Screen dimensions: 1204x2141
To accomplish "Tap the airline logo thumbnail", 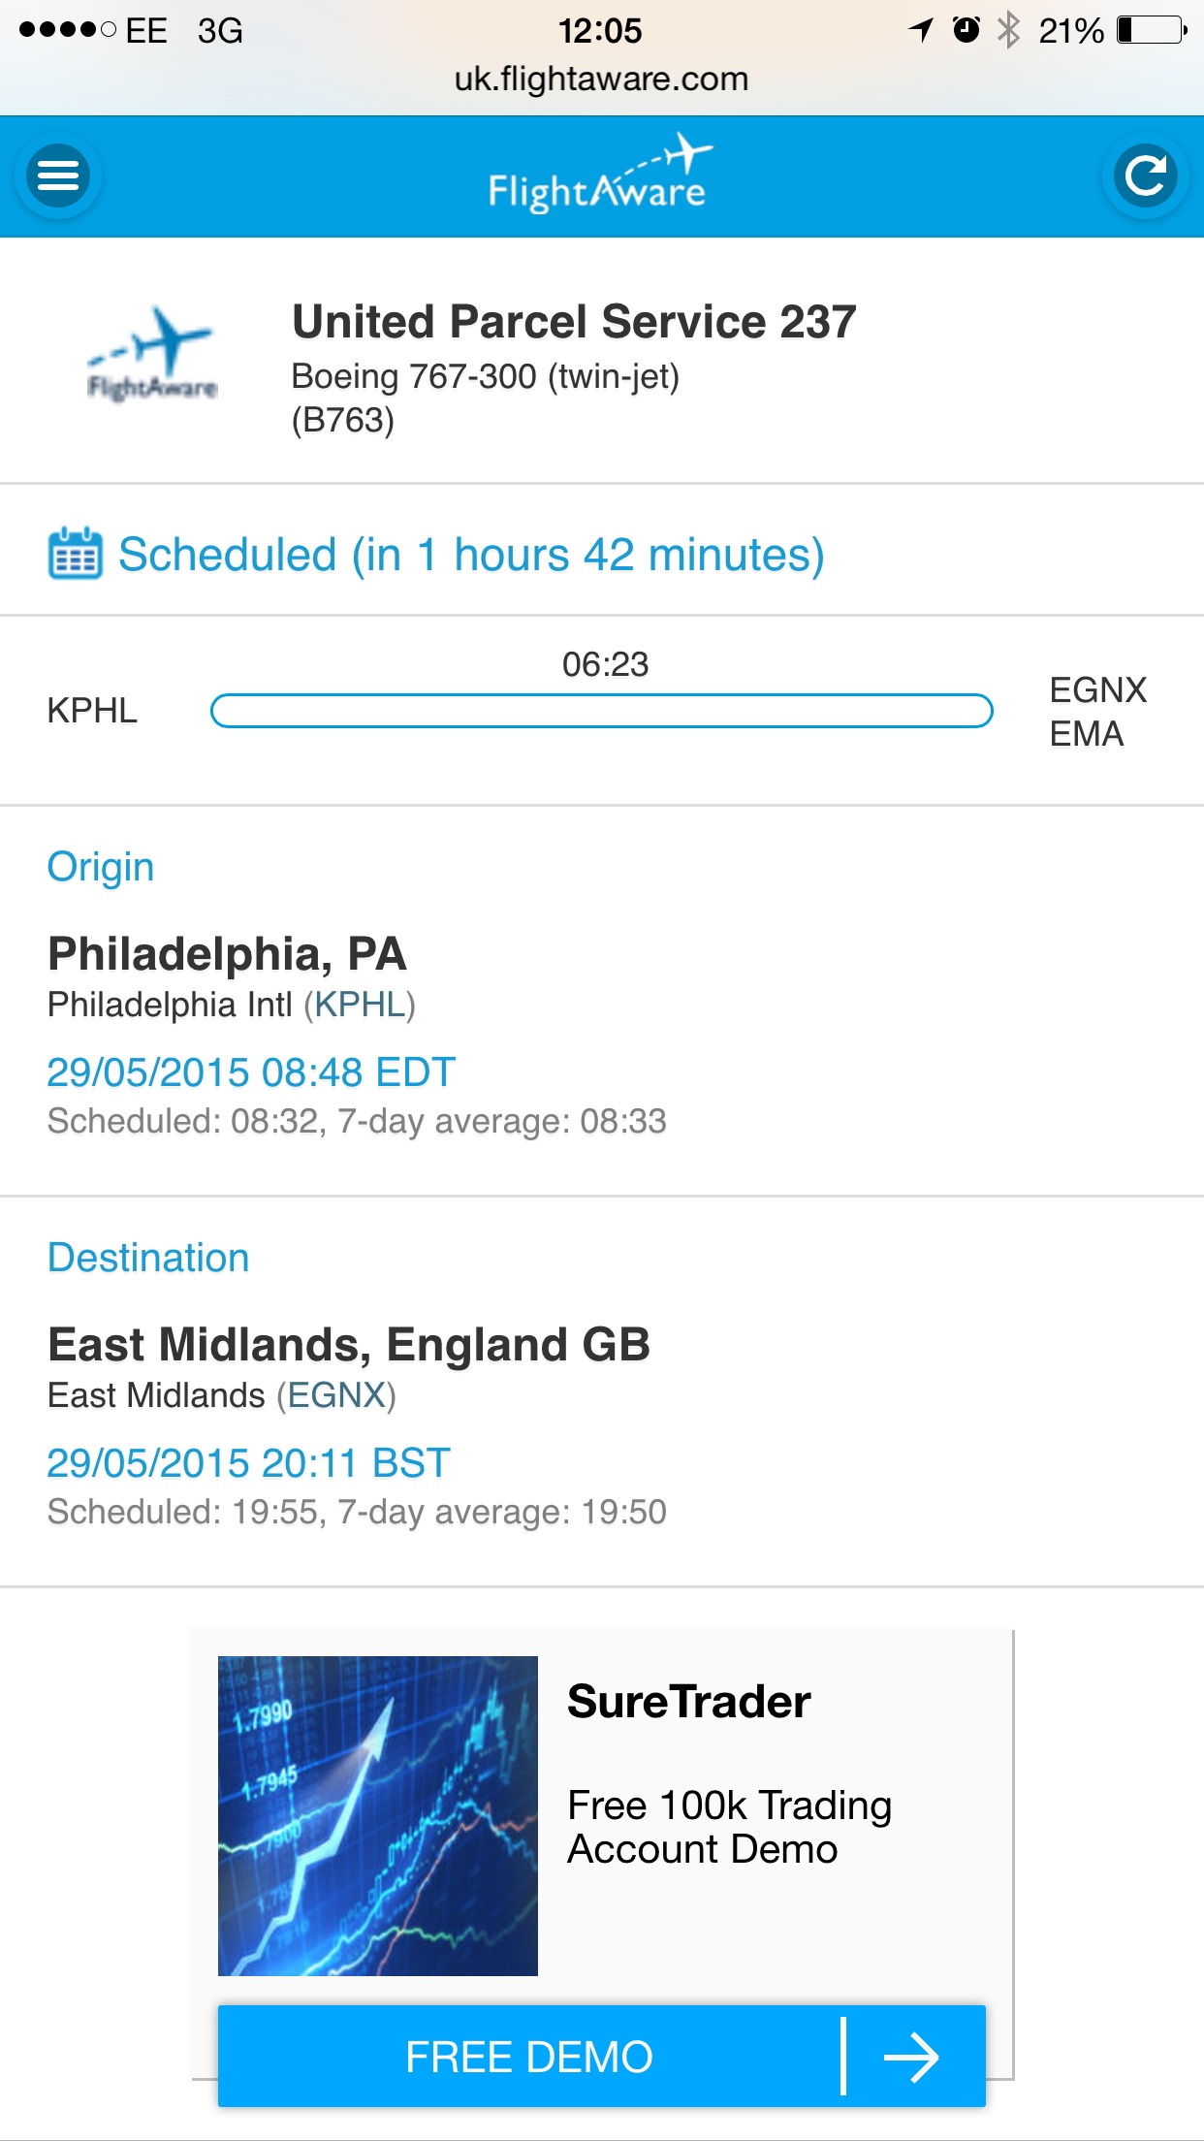I will 152,355.
